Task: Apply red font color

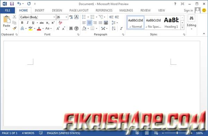Action: point(39,28)
